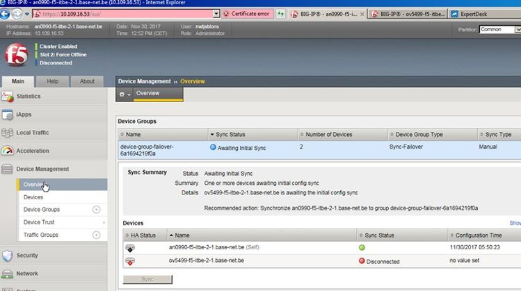This screenshot has width=521, height=291.
Task: Sort Device Groups by Sync Status column
Action: click(253, 134)
